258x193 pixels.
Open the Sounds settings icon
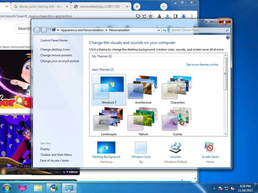[175, 147]
